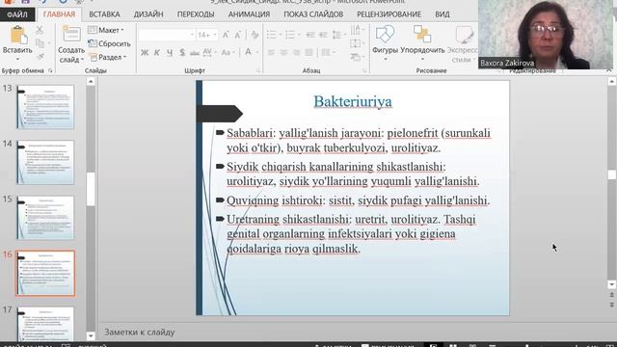This screenshot has width=617, height=347.
Task: Switch to the ВИД tab
Action: [x=443, y=14]
